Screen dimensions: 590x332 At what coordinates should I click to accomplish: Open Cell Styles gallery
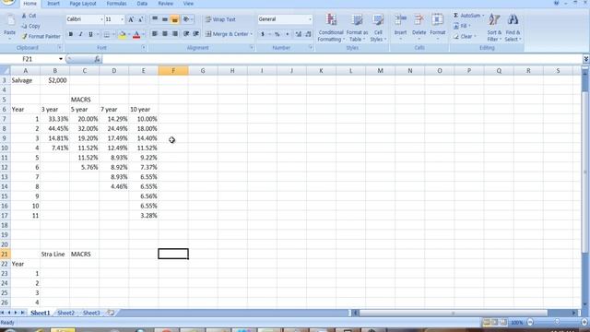coord(378,28)
